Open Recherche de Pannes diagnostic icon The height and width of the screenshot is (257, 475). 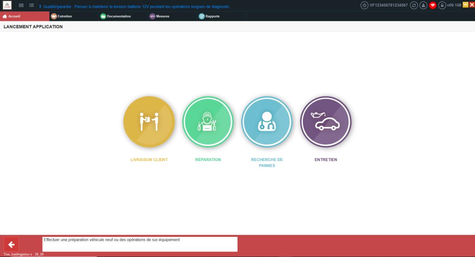click(x=267, y=122)
